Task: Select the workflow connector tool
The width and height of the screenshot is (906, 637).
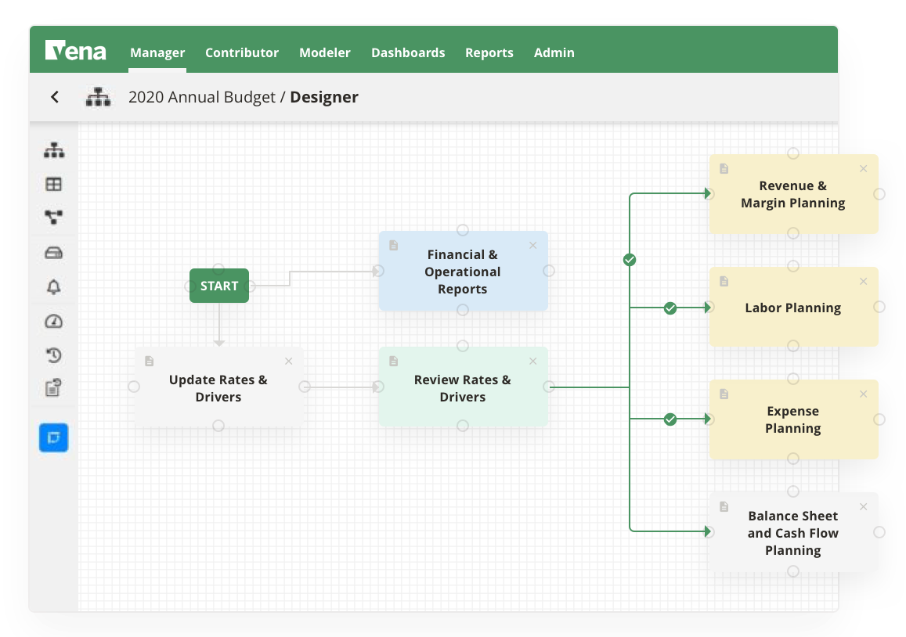Action: tap(53, 218)
